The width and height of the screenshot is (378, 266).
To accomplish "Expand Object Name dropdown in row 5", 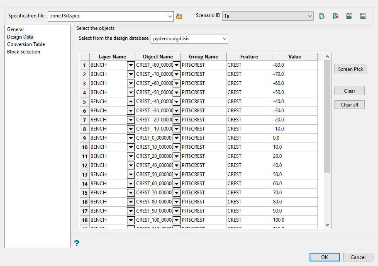I will 176,102.
